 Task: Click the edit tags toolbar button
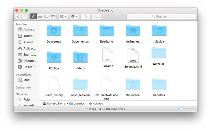click(96, 16)
